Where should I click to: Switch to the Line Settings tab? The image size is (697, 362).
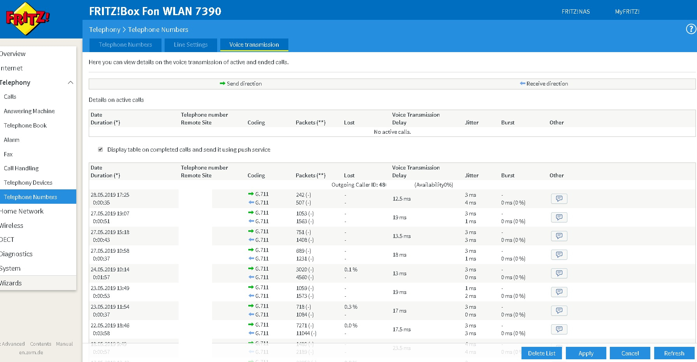tap(191, 45)
